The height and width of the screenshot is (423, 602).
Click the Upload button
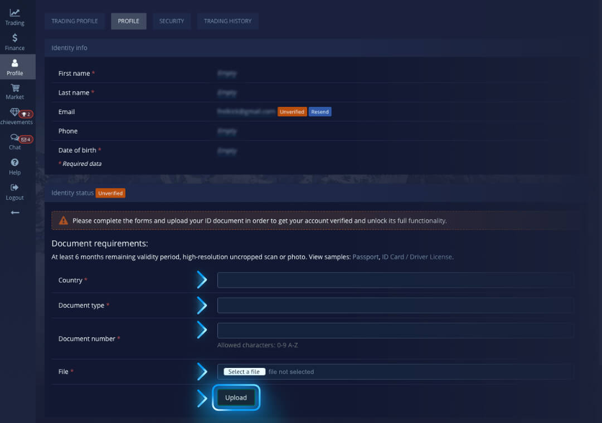click(x=236, y=397)
